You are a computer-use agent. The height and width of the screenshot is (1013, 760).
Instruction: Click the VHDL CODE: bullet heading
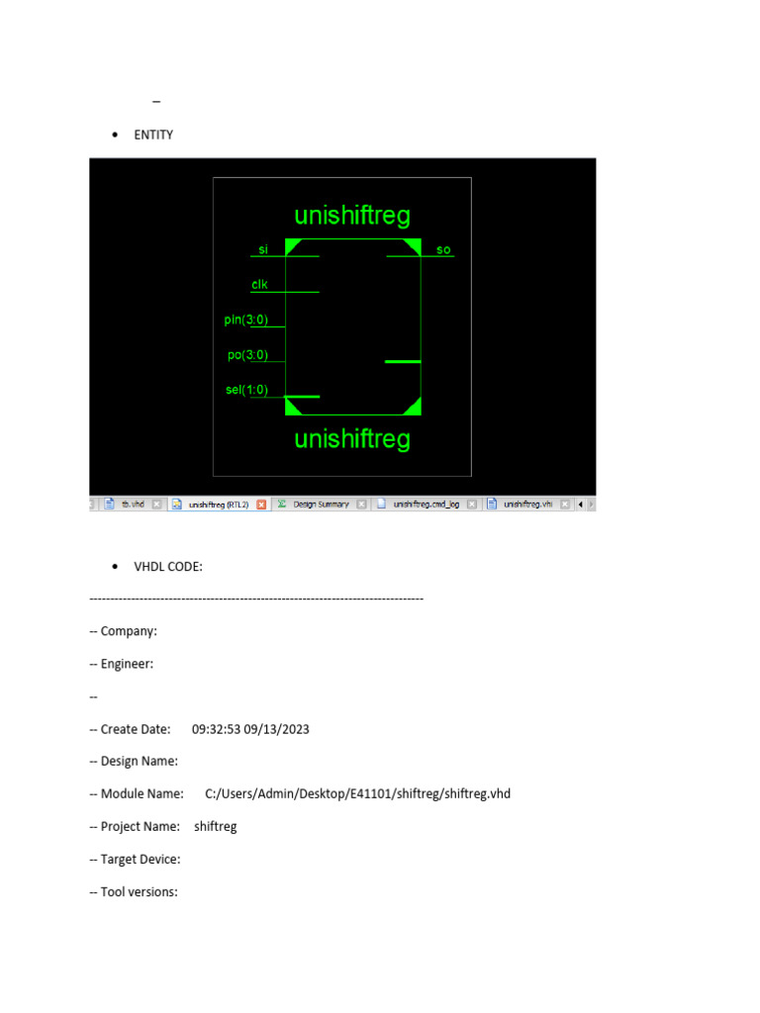pyautogui.click(x=168, y=567)
